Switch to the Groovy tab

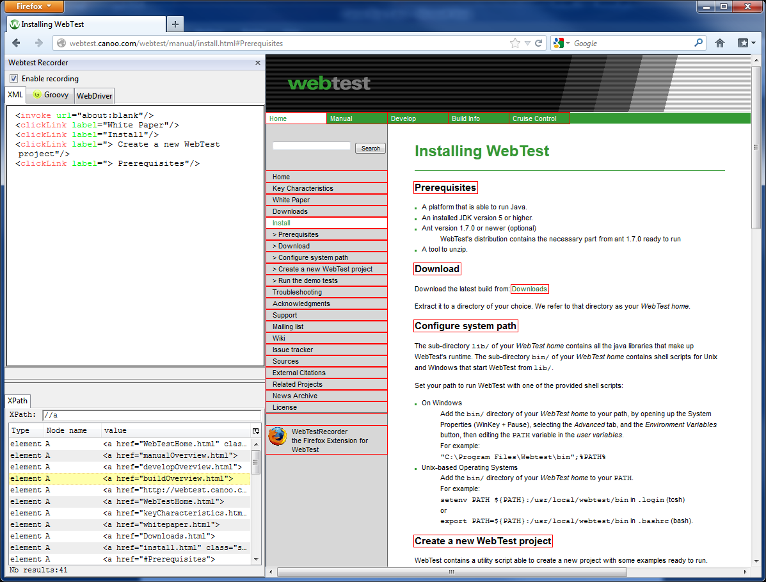[x=51, y=95]
